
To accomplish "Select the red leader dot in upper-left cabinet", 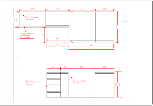I will point(24,15).
